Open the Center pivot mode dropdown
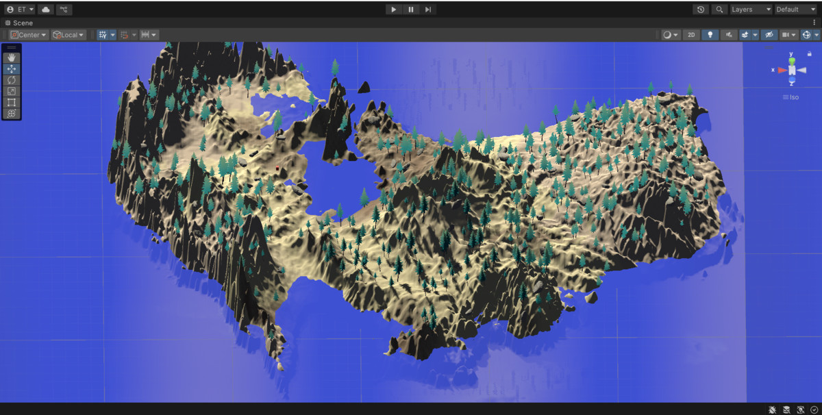 click(29, 35)
